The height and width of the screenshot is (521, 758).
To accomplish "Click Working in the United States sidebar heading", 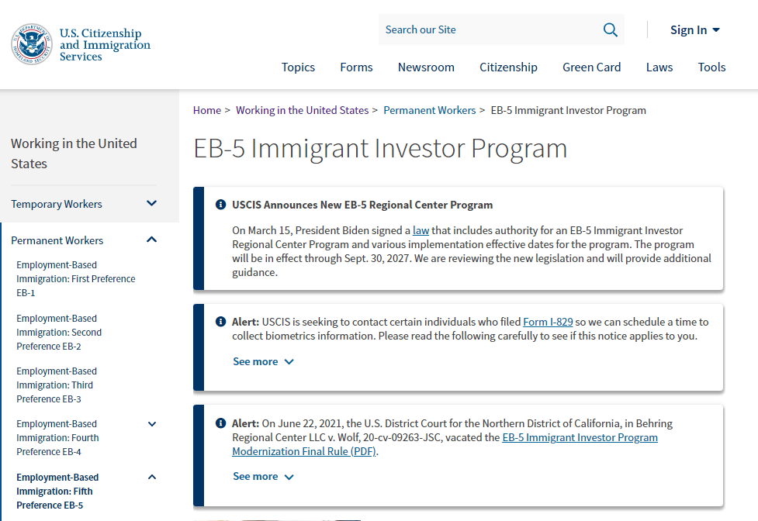I will coord(74,154).
